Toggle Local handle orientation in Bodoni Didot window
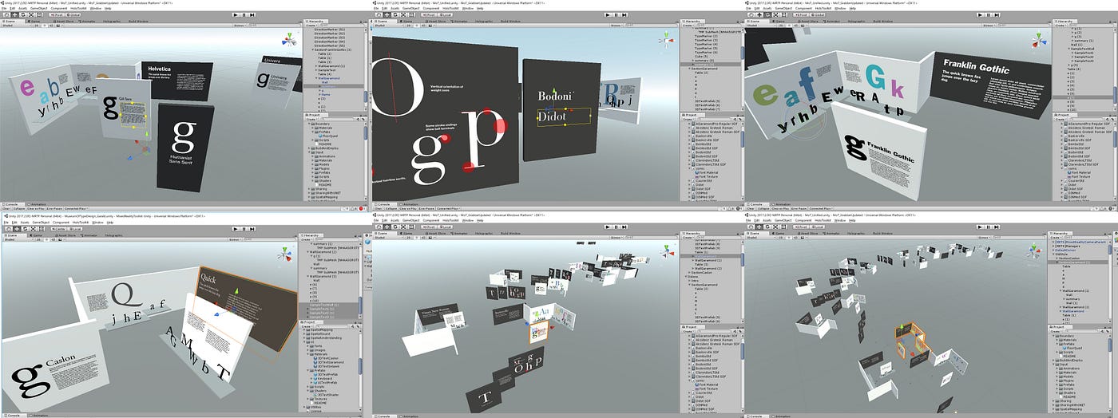The width and height of the screenshot is (1118, 418). [x=445, y=15]
